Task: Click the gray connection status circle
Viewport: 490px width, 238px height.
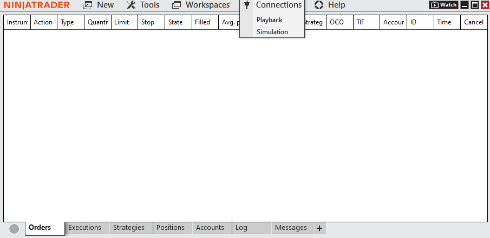Action: [15, 229]
